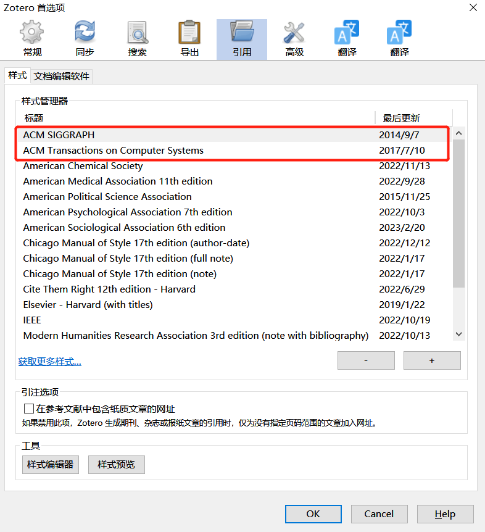485x532 pixels.
Task: Open the 样式预览 style preview
Action: point(117,465)
